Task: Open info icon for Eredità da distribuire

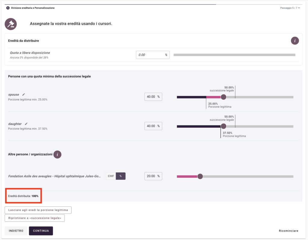Action: point(295,41)
